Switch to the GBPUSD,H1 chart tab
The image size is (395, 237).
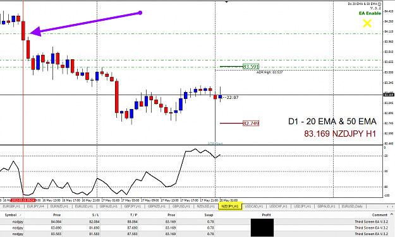[x=181, y=206]
